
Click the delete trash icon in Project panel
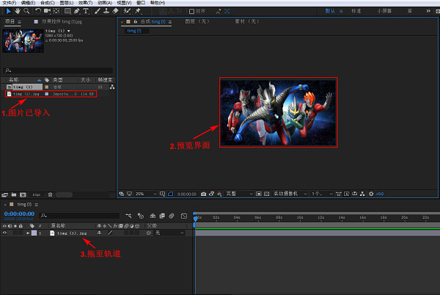[50, 194]
